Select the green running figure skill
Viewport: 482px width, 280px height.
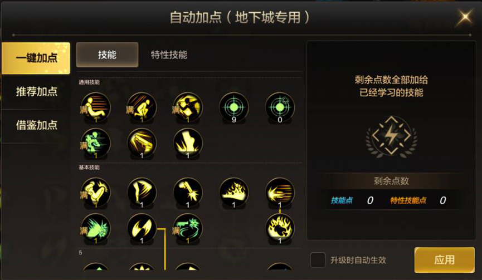click(x=95, y=144)
